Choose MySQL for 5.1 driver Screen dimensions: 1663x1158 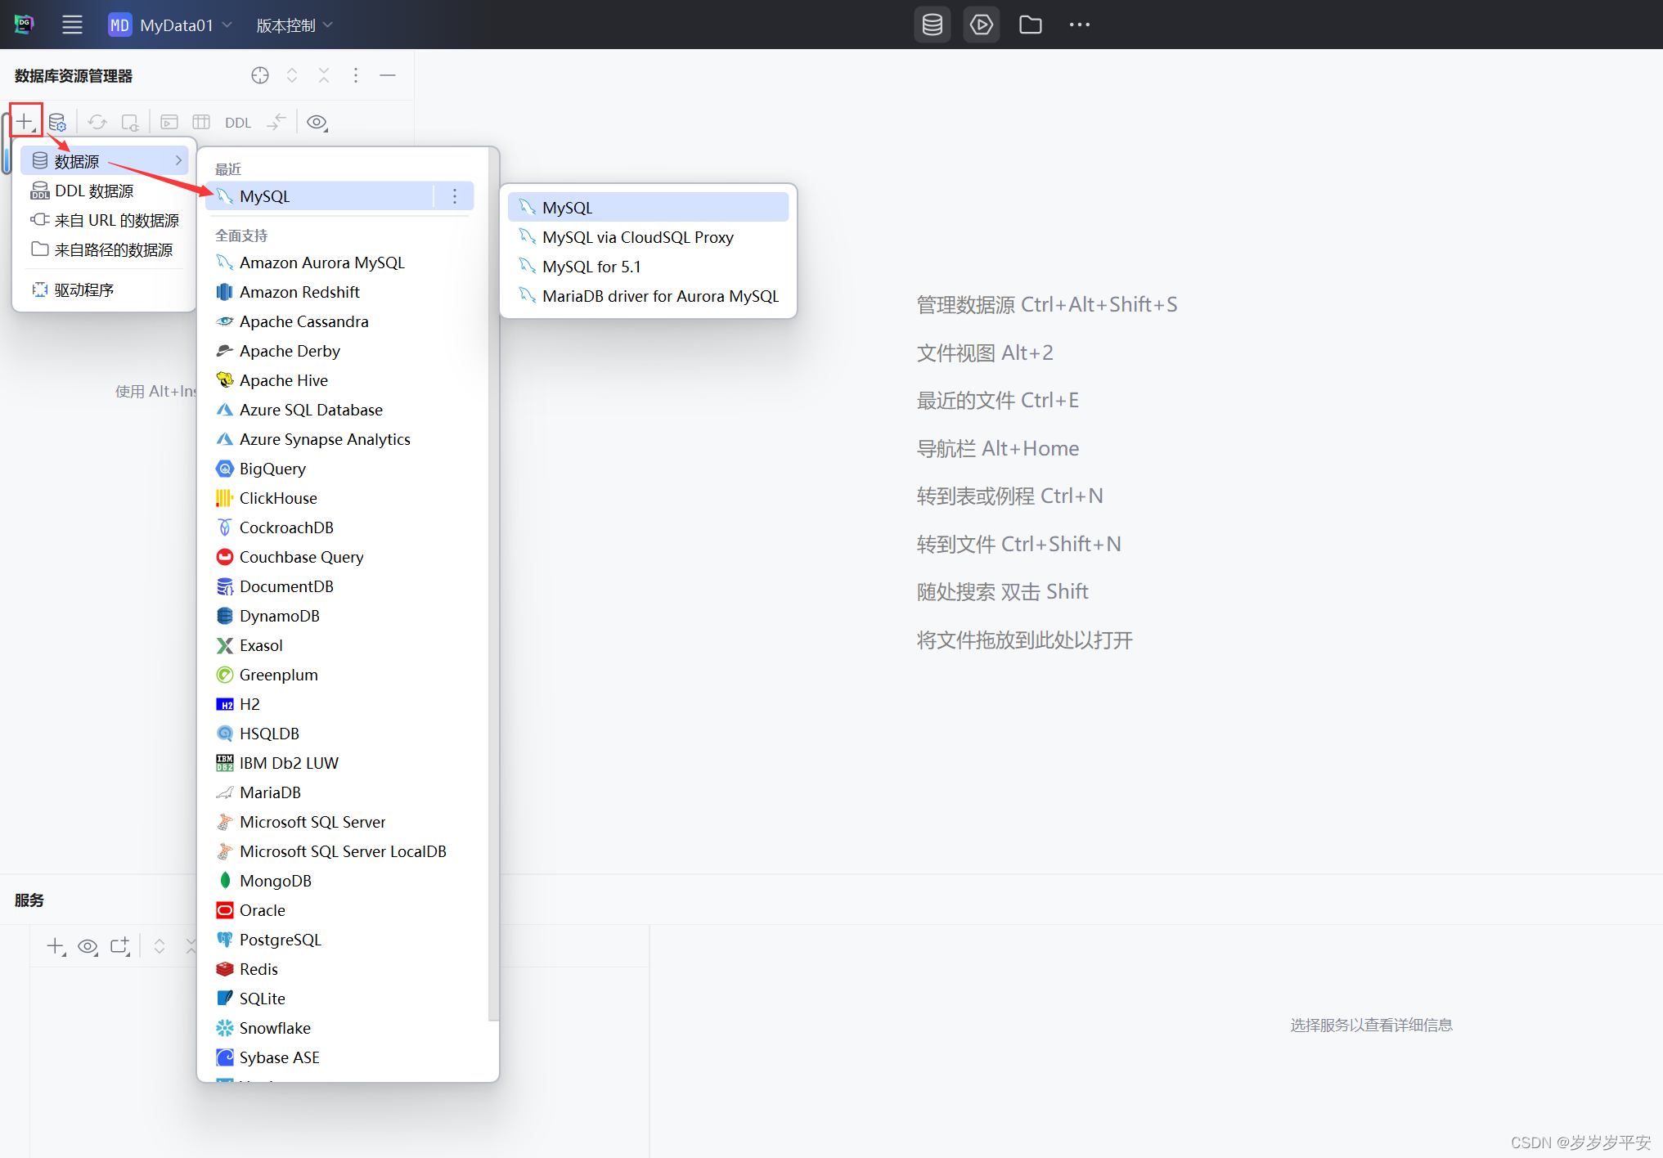[x=648, y=266]
